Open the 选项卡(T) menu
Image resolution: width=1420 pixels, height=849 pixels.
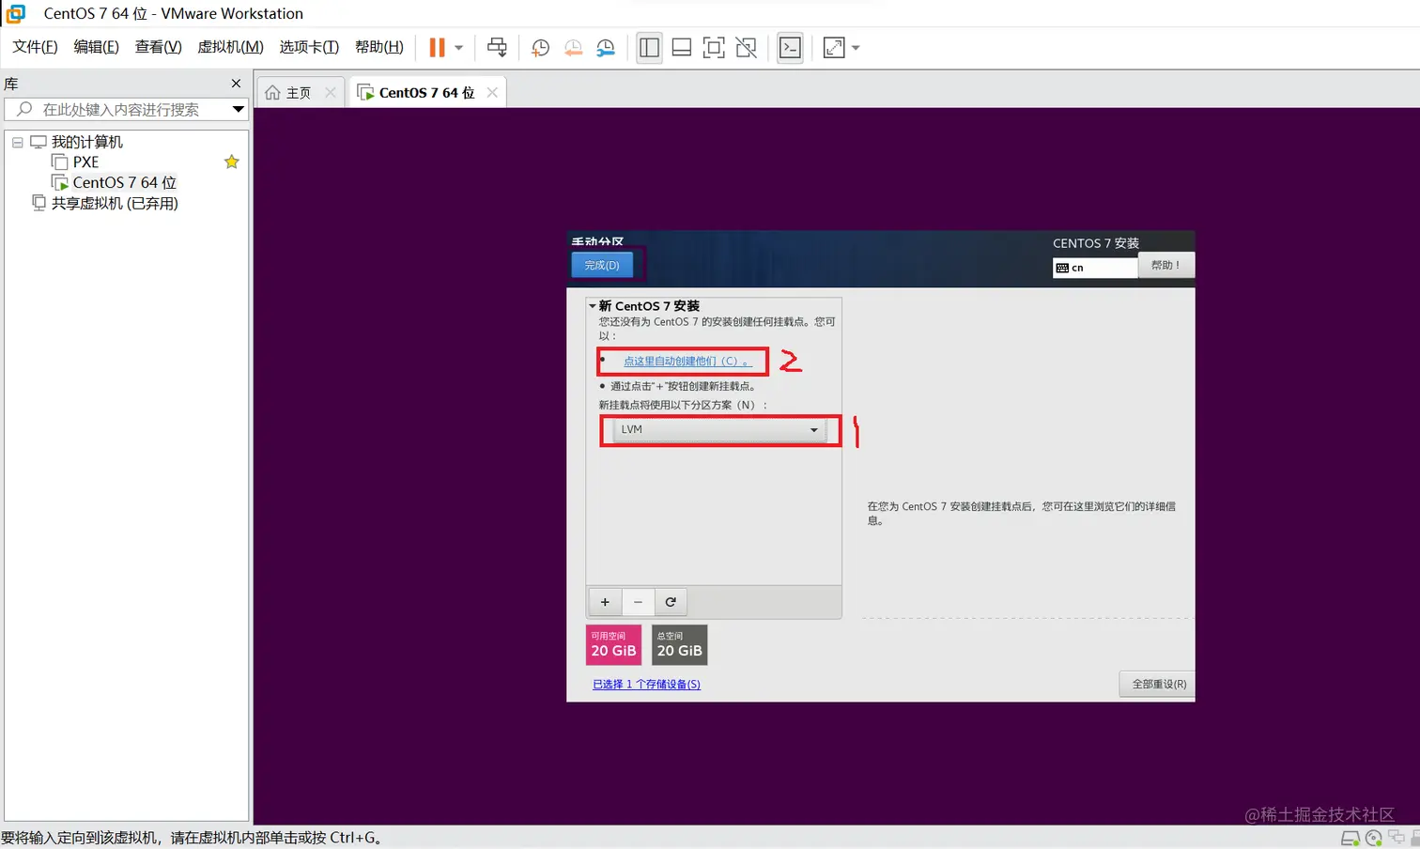coord(309,47)
